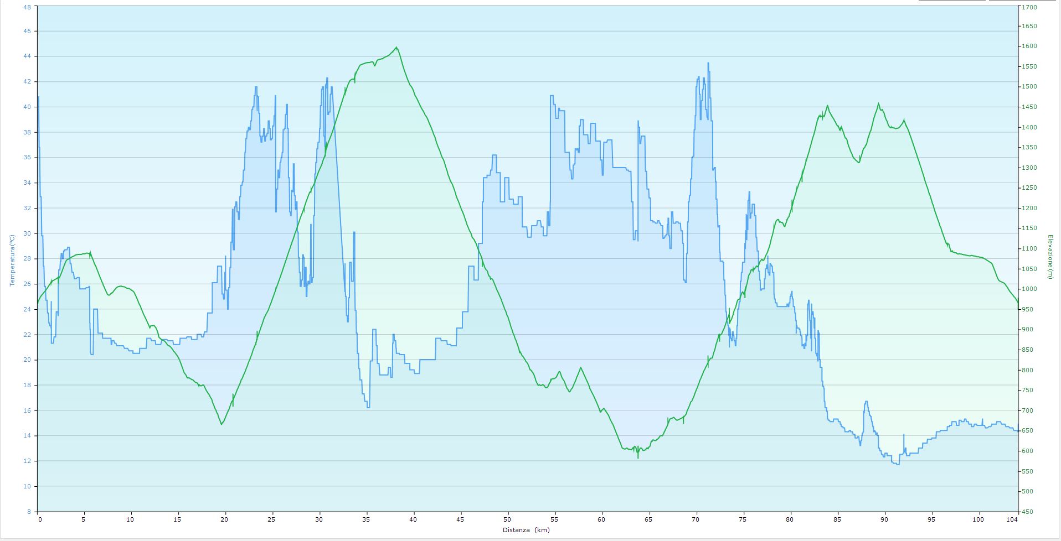1061x541 pixels.
Task: Select the temperature peak near 23 km
Action: tap(256, 87)
